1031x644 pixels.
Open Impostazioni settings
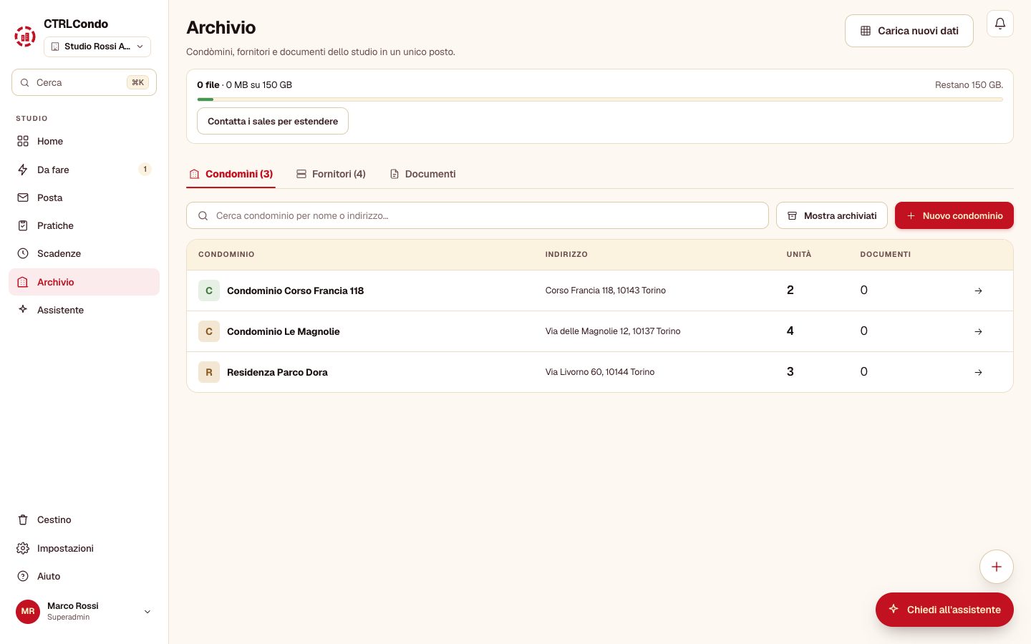coord(84,548)
